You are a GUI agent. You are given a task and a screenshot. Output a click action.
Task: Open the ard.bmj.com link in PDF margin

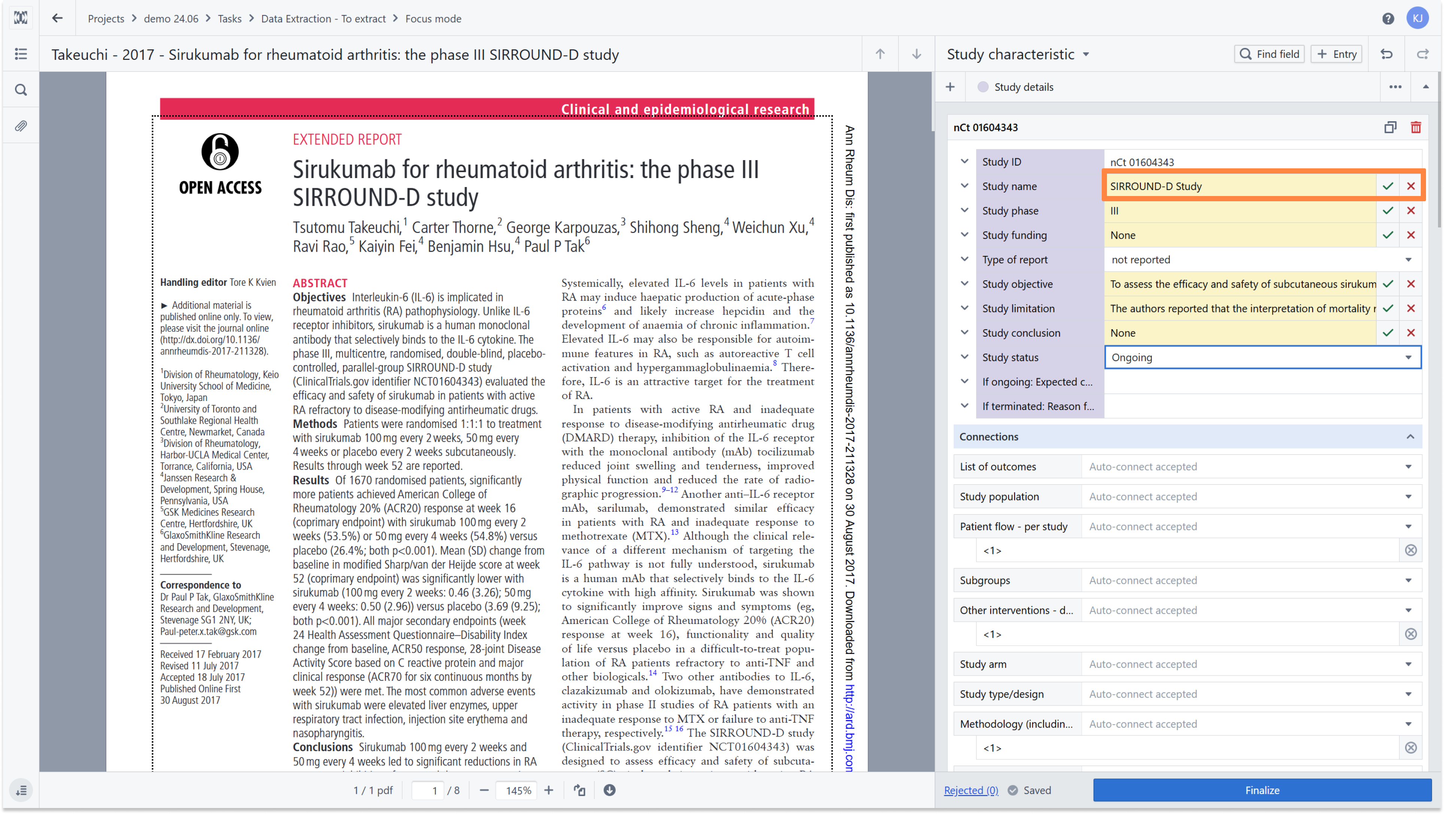(849, 728)
